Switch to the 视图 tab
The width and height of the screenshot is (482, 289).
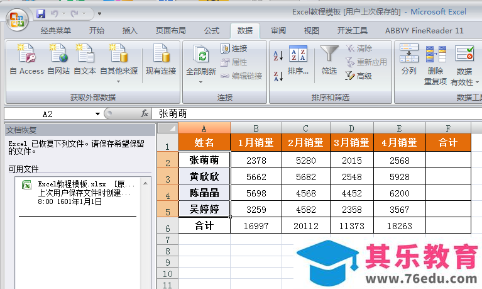pos(312,31)
